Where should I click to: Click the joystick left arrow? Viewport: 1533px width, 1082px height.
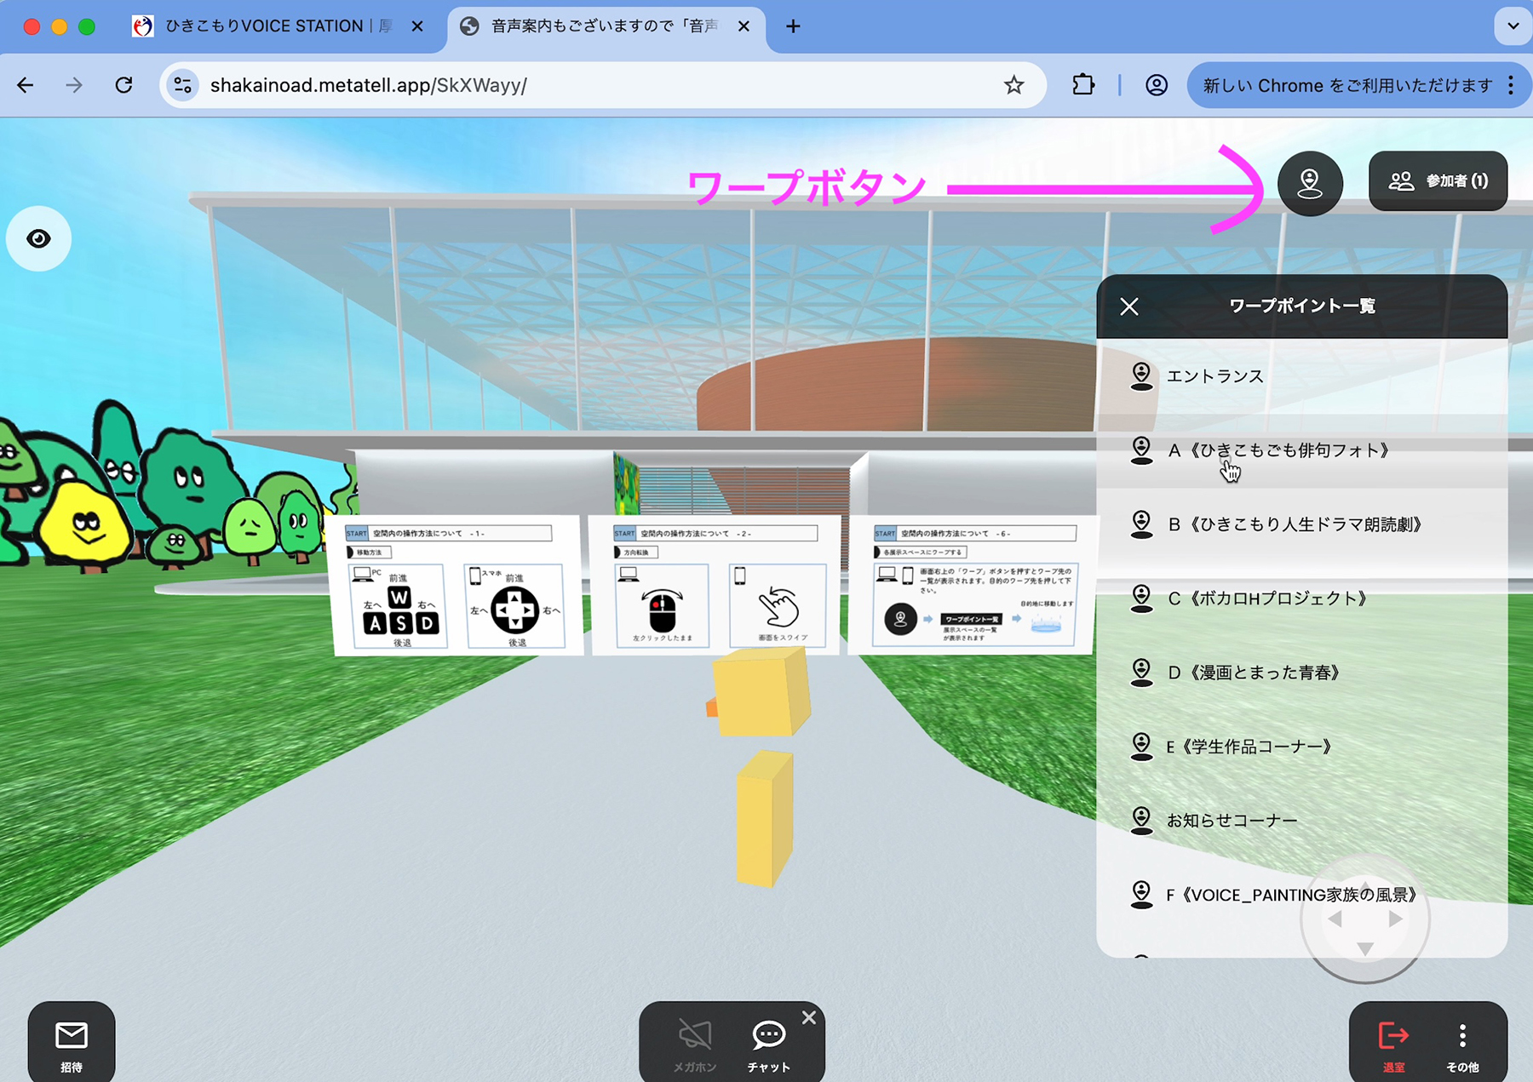click(1335, 919)
